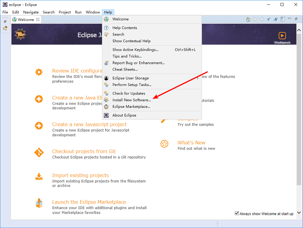Click the Workbench label link
The height and width of the screenshot is (228, 303).
tap(282, 43)
